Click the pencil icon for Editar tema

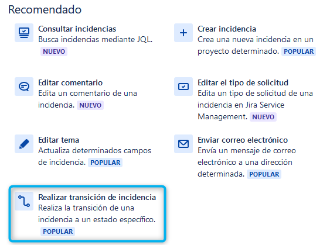pos(24,144)
